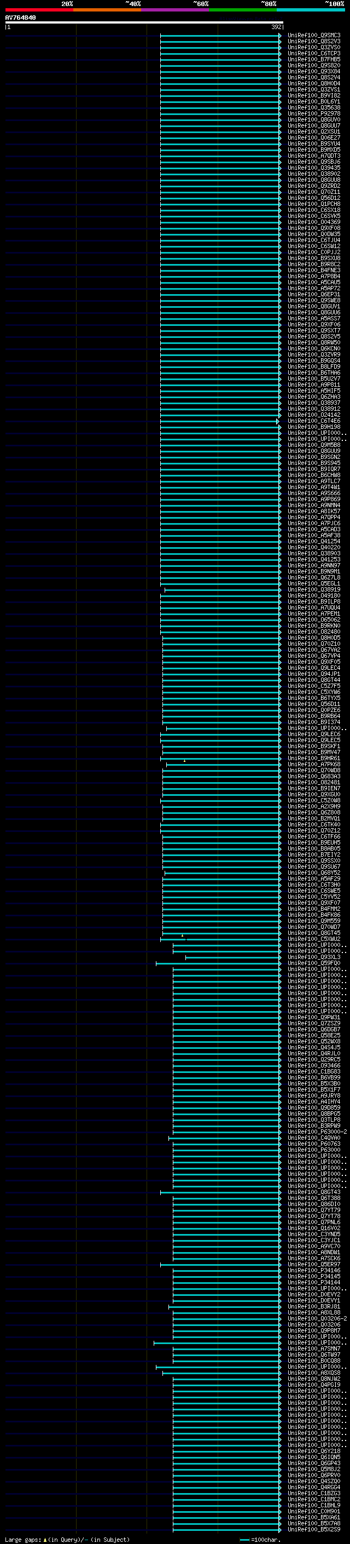This screenshot has height=1544, width=350.
Task: Select hit label UniRef100_A9TLC7
Action: [313, 481]
